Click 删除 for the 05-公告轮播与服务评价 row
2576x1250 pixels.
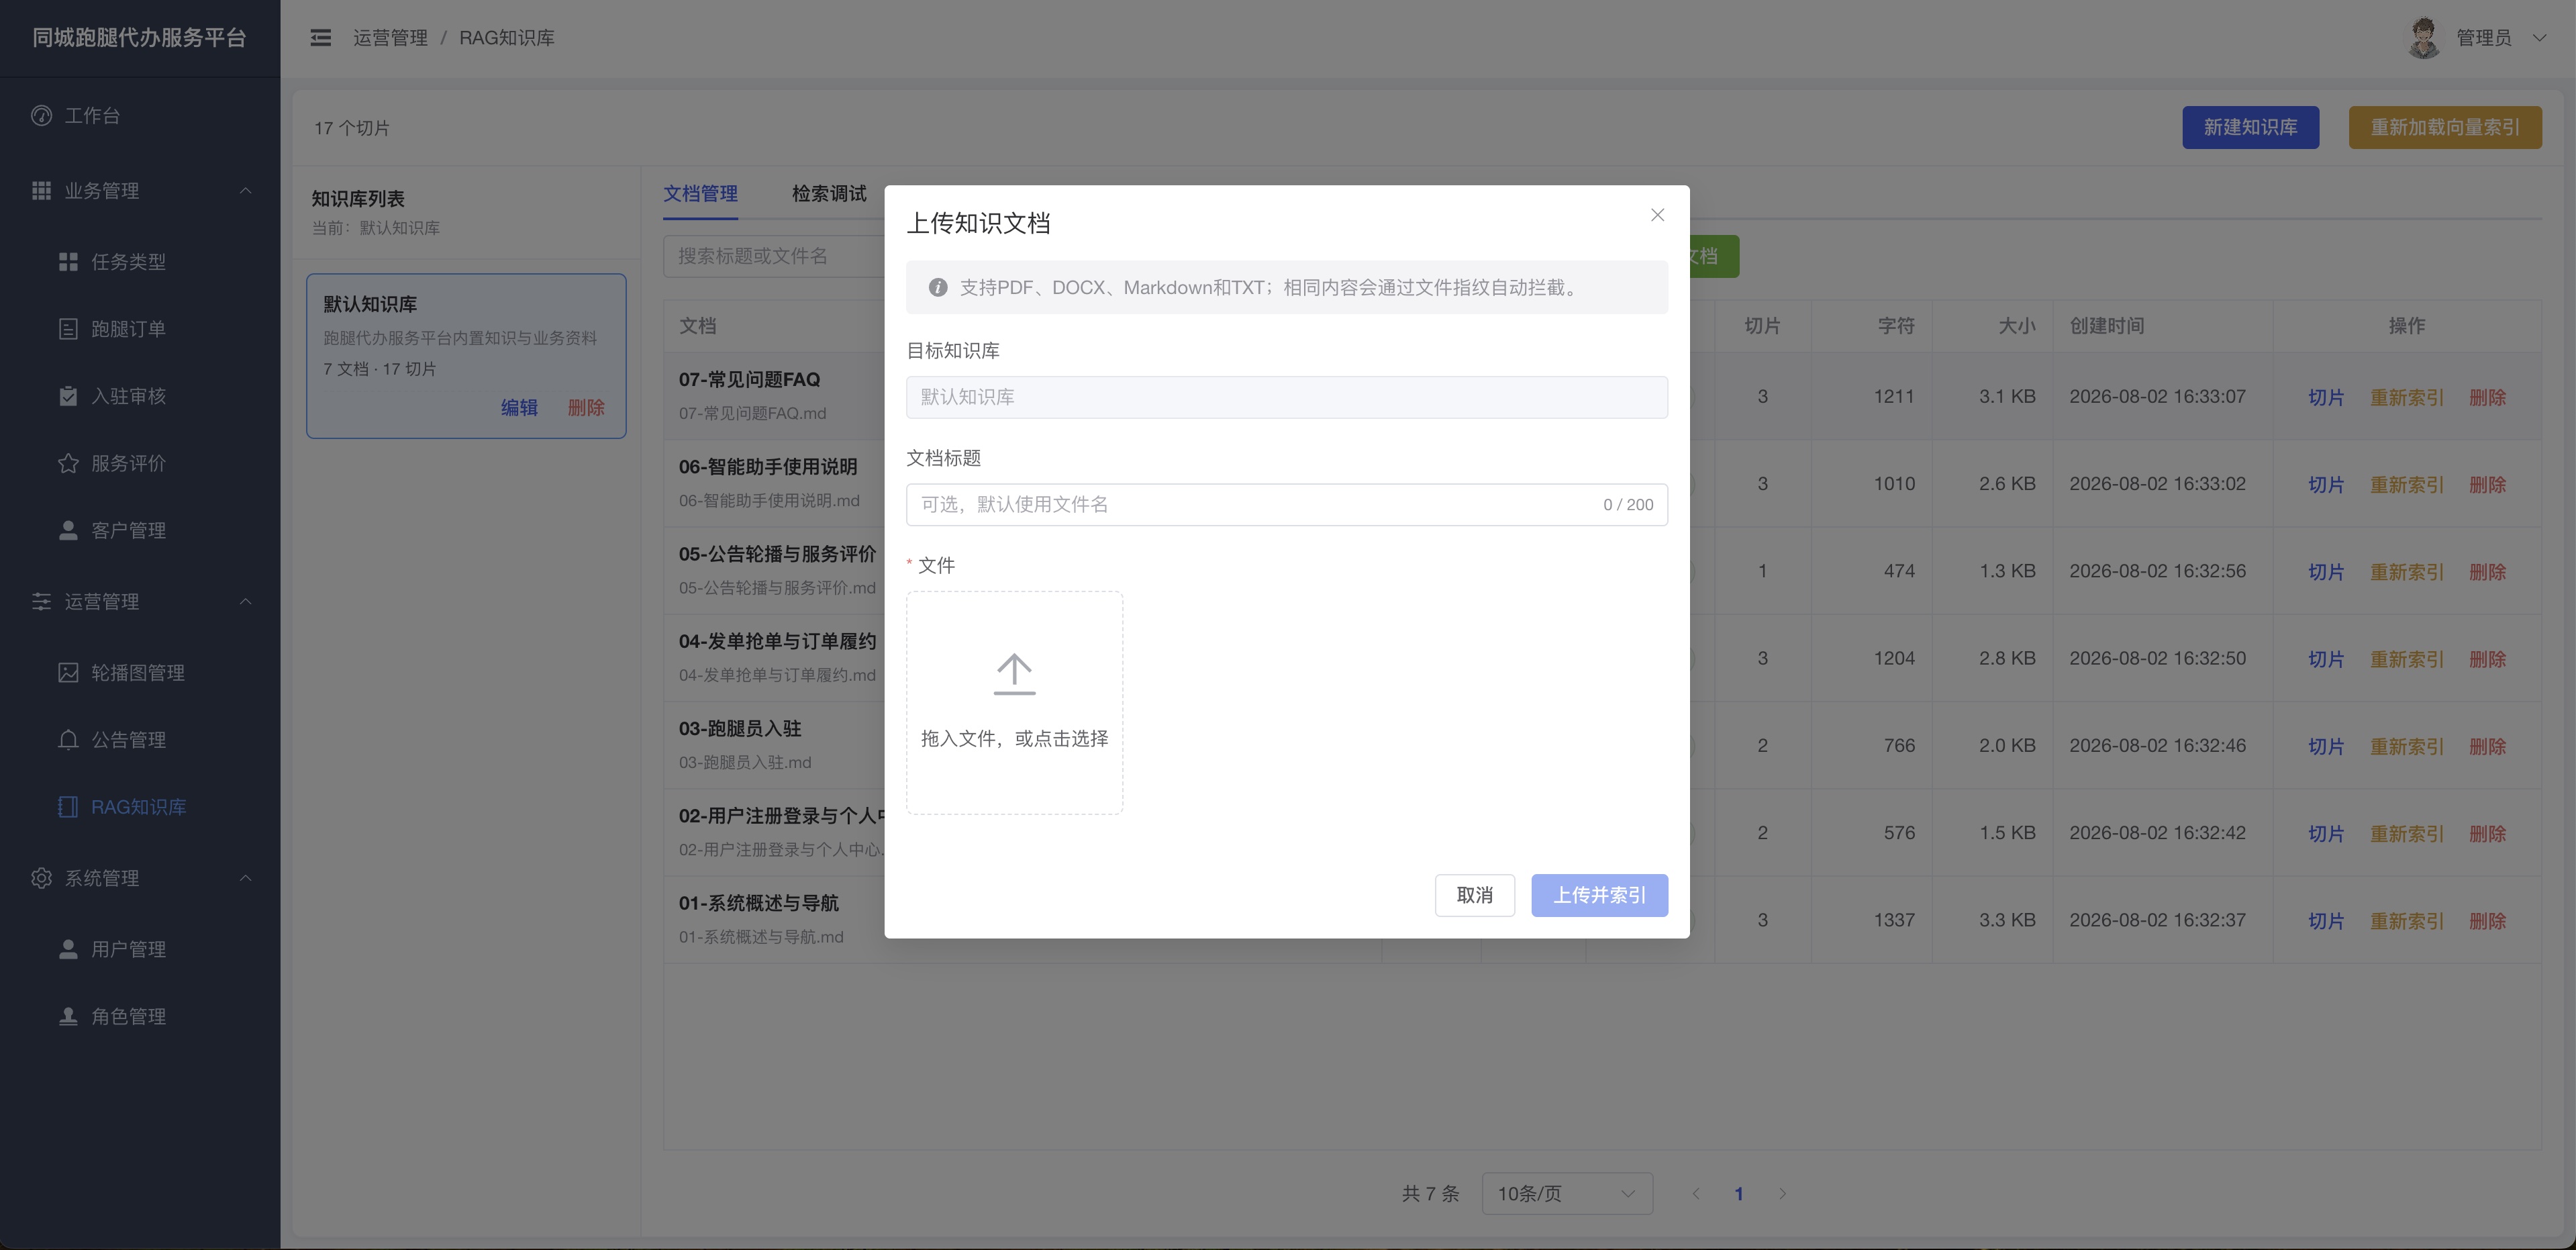coord(2487,572)
